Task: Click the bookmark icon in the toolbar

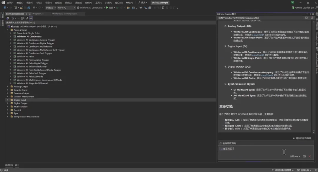Action: point(163,8)
